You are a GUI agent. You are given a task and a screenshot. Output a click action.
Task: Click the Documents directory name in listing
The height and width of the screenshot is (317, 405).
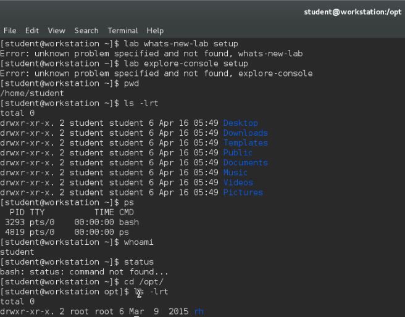245,163
